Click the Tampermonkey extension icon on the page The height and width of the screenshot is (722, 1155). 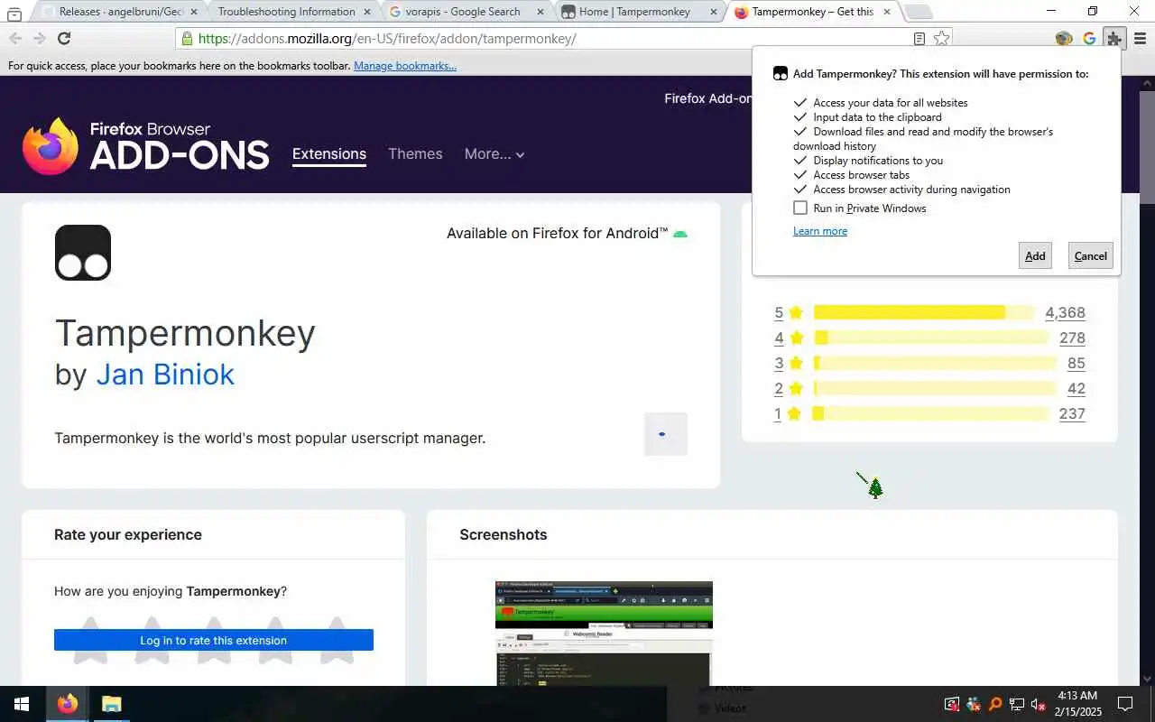[x=83, y=253]
